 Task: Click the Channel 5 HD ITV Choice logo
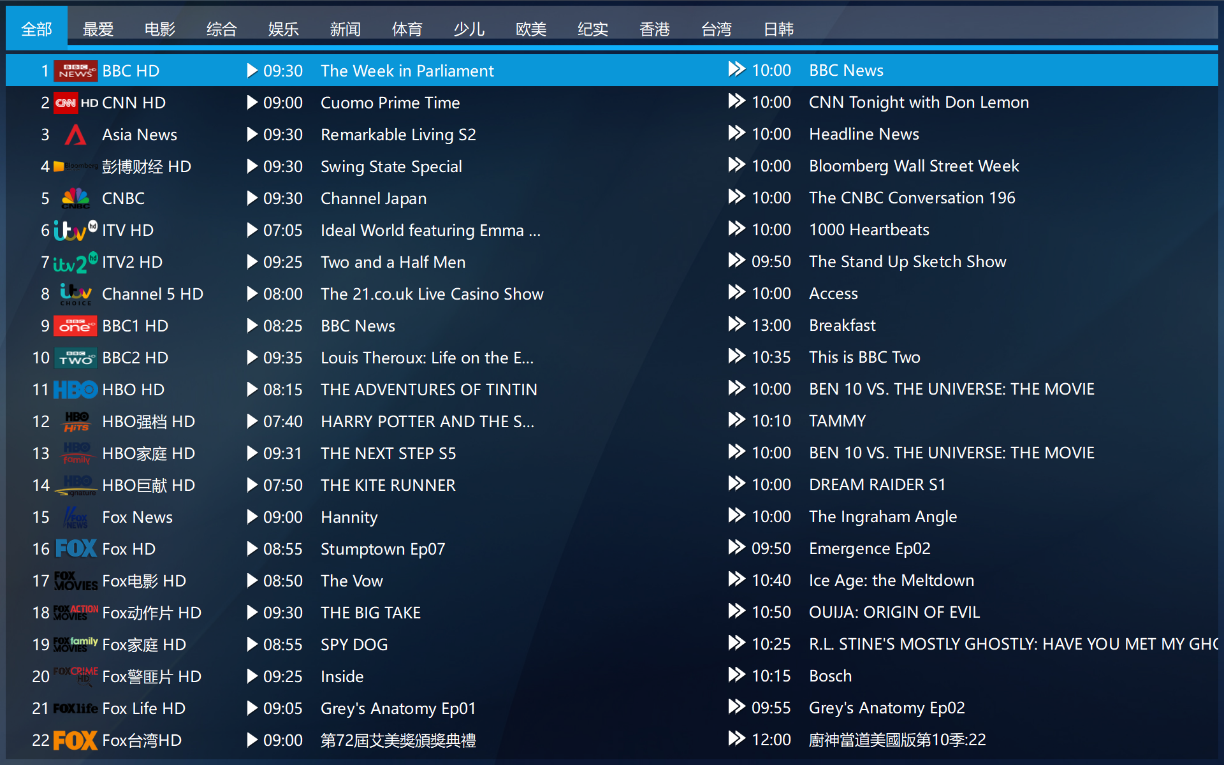click(75, 294)
